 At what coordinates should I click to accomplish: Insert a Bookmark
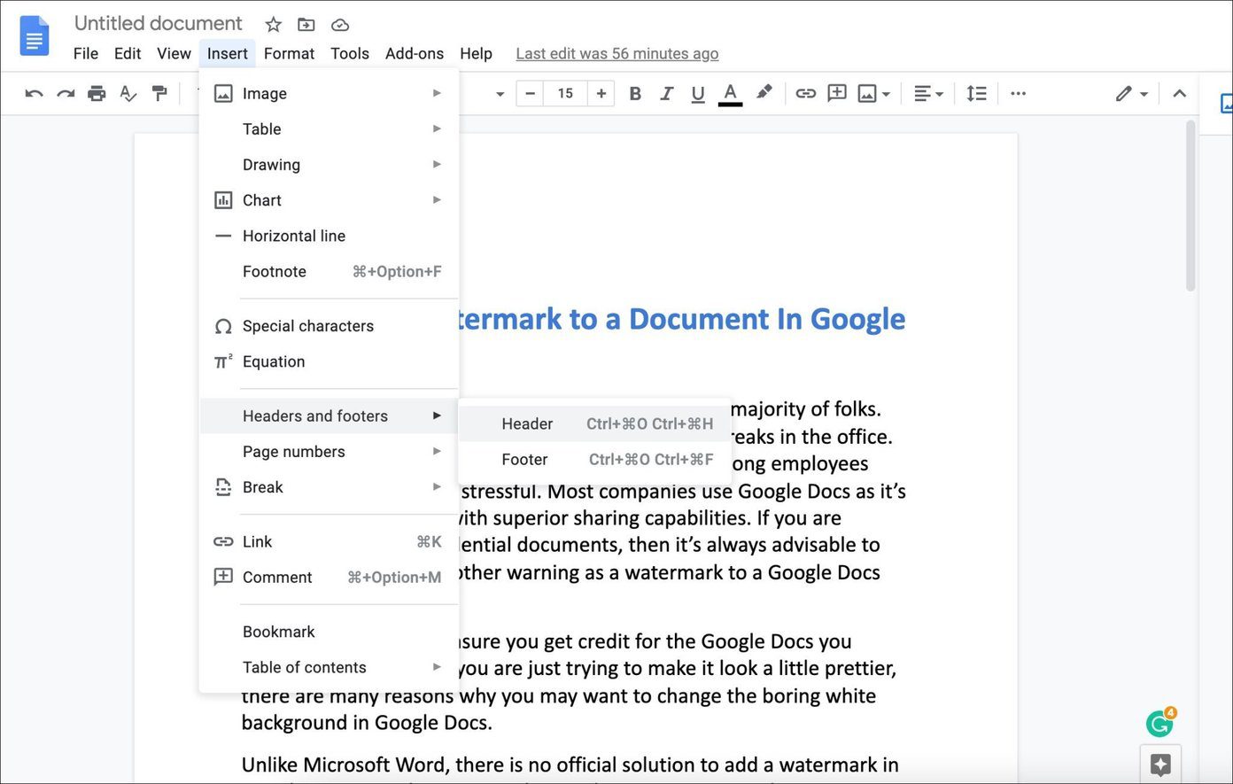click(329, 632)
